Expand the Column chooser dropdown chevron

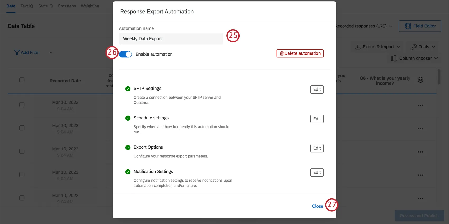[x=436, y=58]
